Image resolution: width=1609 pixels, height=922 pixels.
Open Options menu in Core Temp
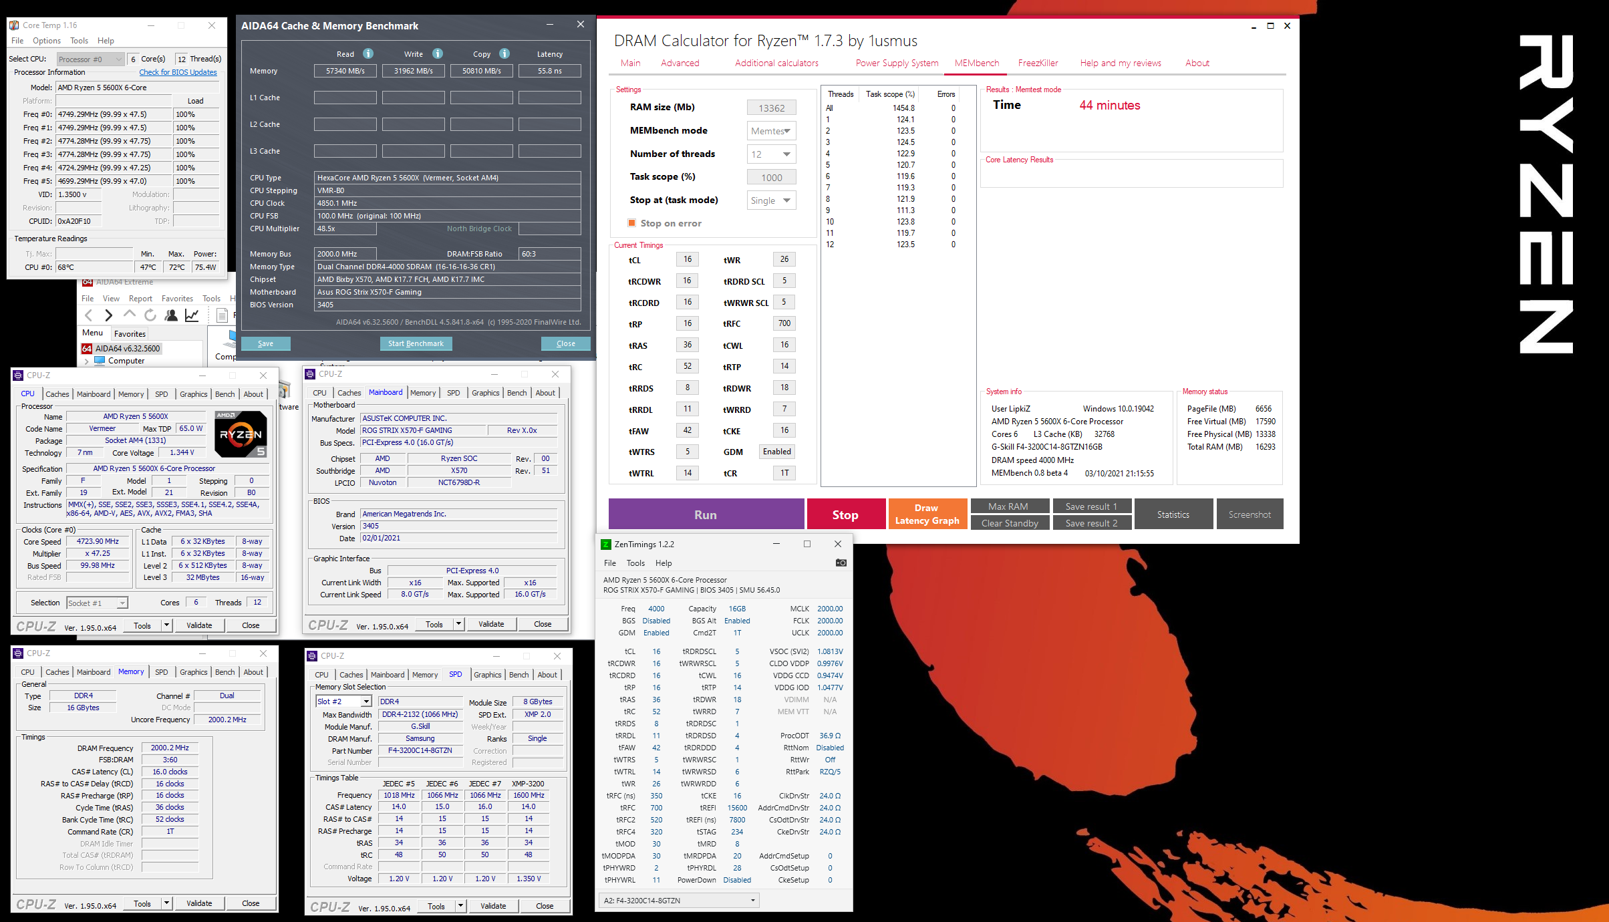coord(47,41)
